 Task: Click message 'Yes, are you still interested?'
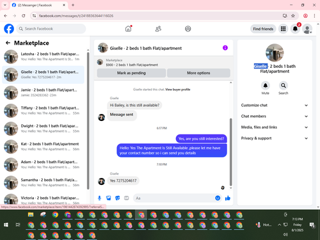201,139
